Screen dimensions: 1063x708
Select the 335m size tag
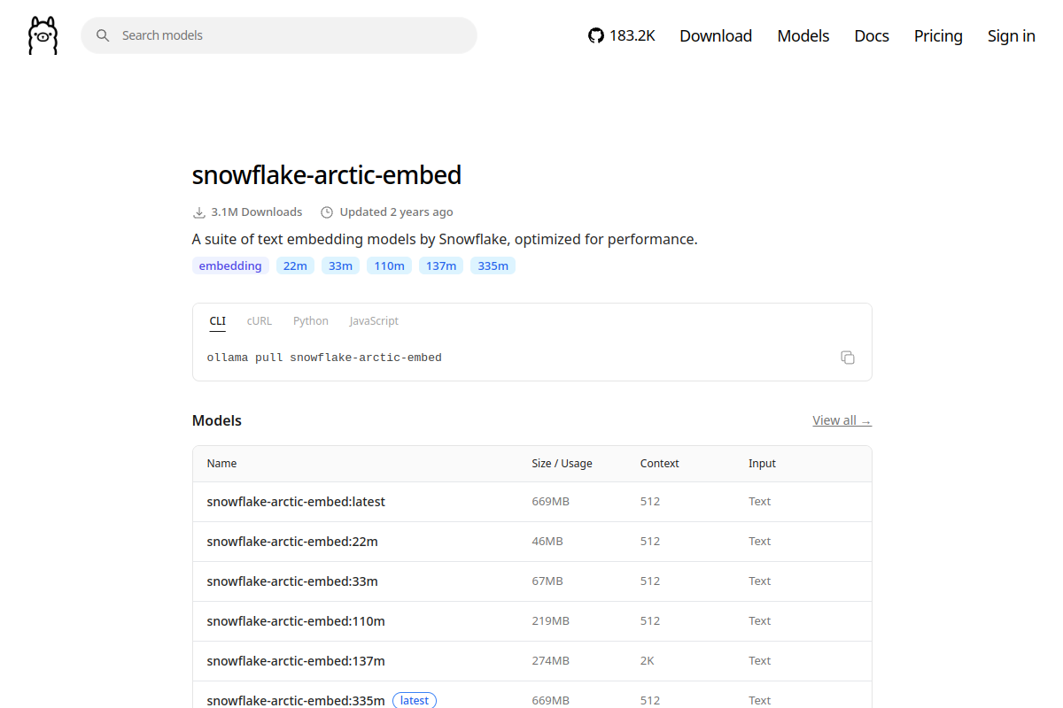click(493, 265)
